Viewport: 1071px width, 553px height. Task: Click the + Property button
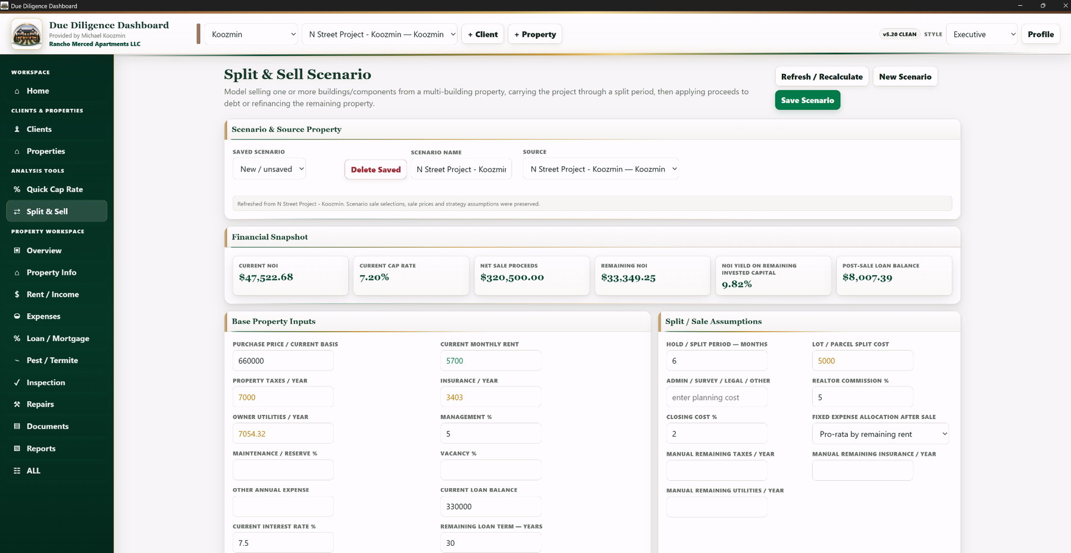[535, 34]
